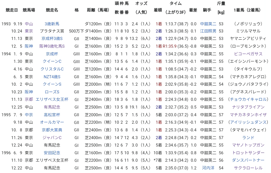271x173 pixels.
Task: Click the ローズS race name
Action: [52, 92]
